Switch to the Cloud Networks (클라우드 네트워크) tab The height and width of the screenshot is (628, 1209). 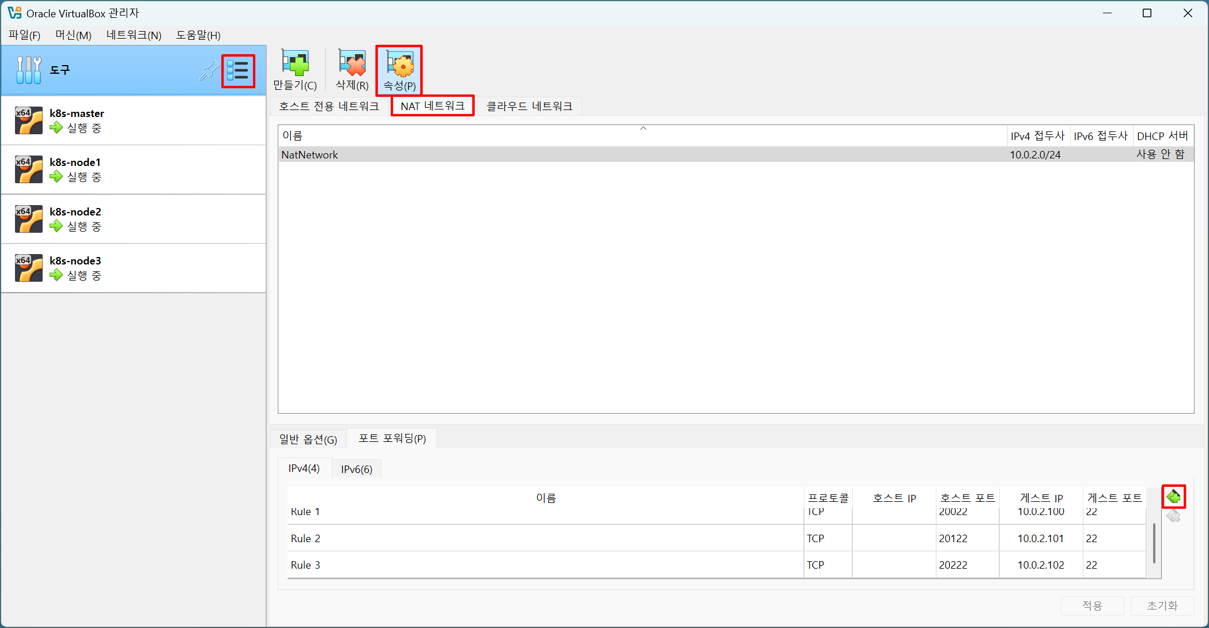tap(530, 106)
